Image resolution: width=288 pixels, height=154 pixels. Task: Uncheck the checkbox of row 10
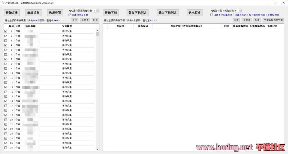point(6,73)
